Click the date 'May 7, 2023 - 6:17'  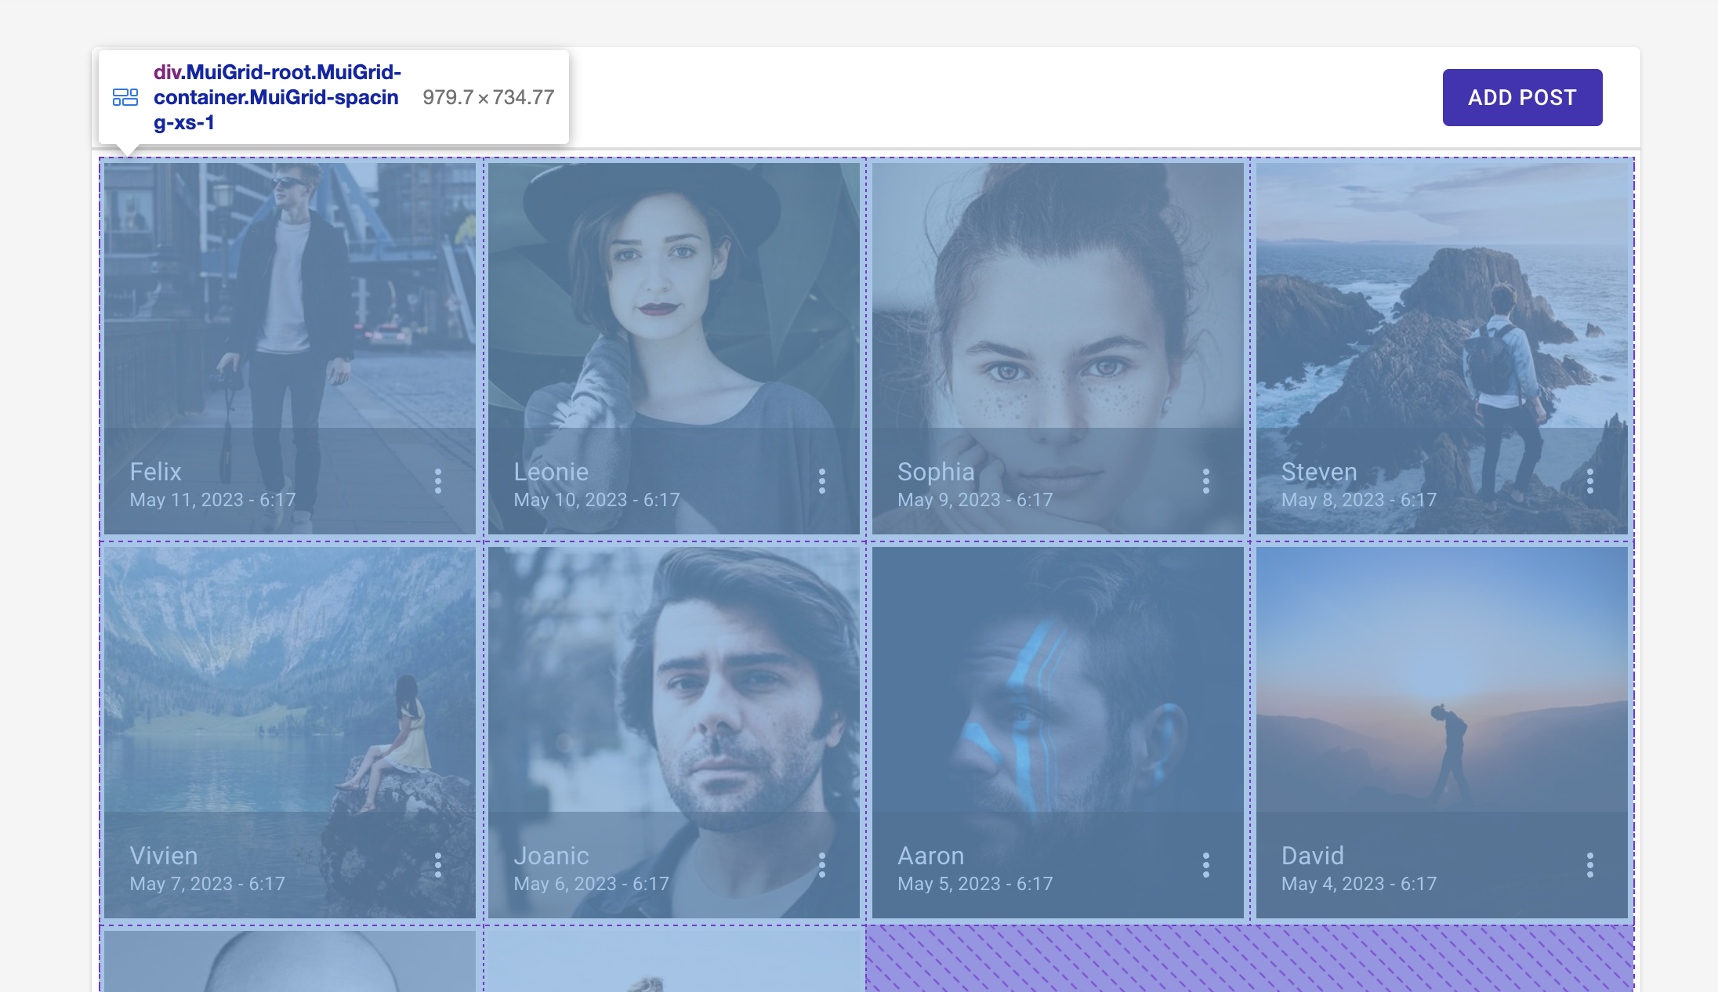pyautogui.click(x=207, y=884)
